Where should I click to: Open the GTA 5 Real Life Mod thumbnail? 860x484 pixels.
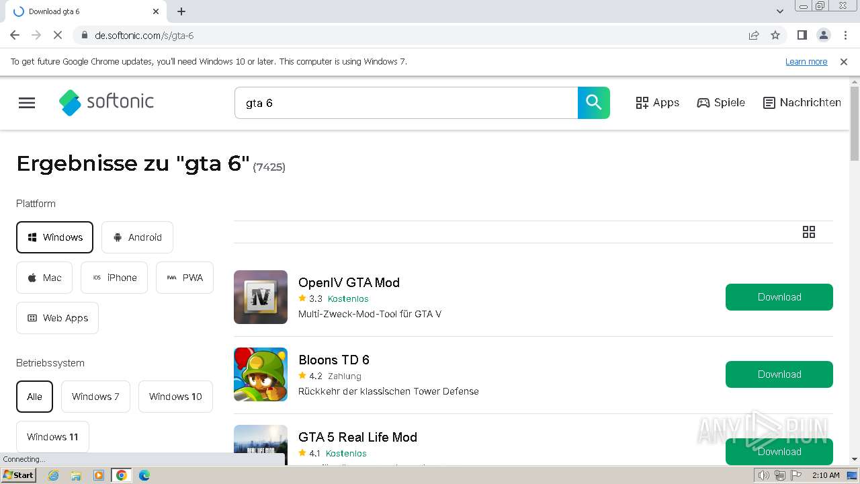(x=261, y=444)
